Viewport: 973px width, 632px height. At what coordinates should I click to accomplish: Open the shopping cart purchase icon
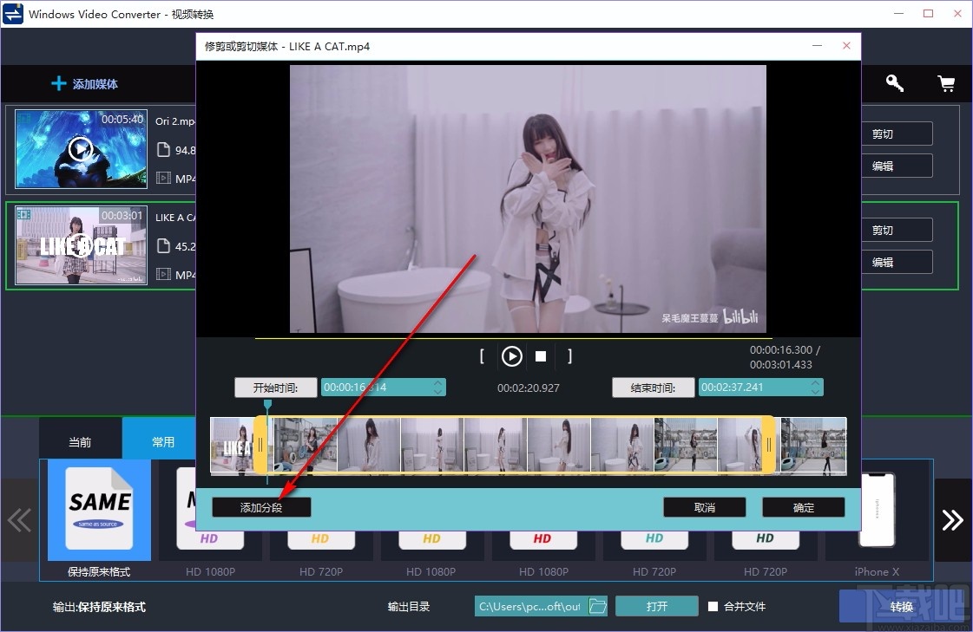(946, 83)
